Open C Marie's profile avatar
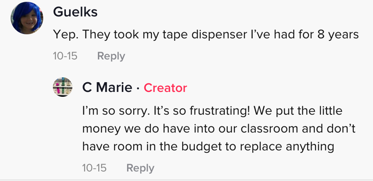Screen dimensions: 373x181 [62, 87]
